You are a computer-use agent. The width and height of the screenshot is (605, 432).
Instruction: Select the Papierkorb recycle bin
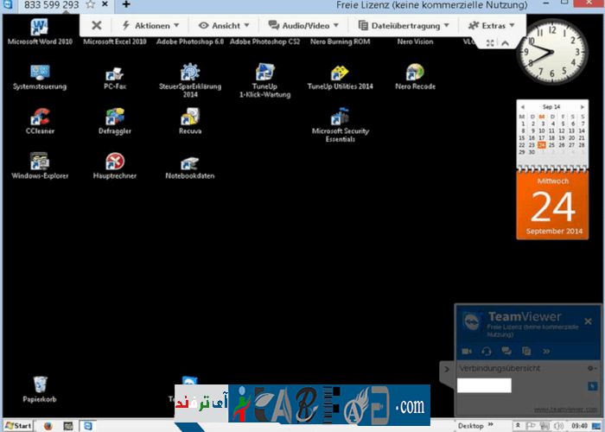point(40,385)
